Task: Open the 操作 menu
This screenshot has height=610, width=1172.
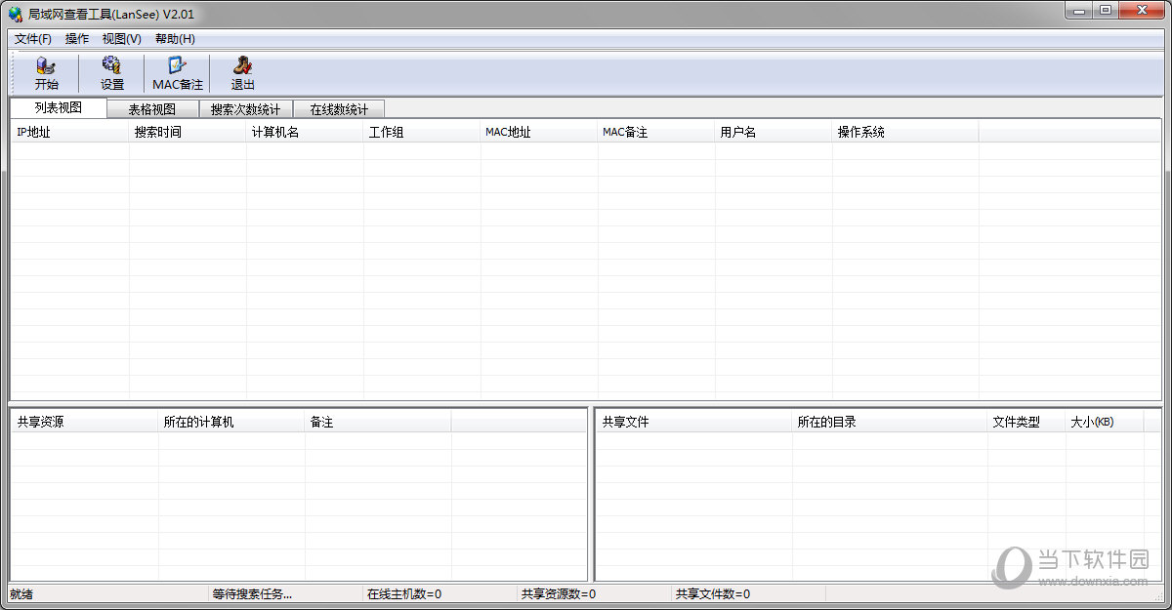Action: [77, 39]
